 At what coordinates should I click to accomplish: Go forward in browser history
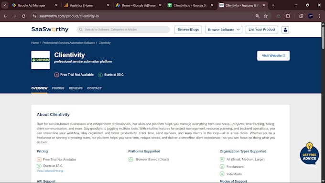(x=14, y=16)
